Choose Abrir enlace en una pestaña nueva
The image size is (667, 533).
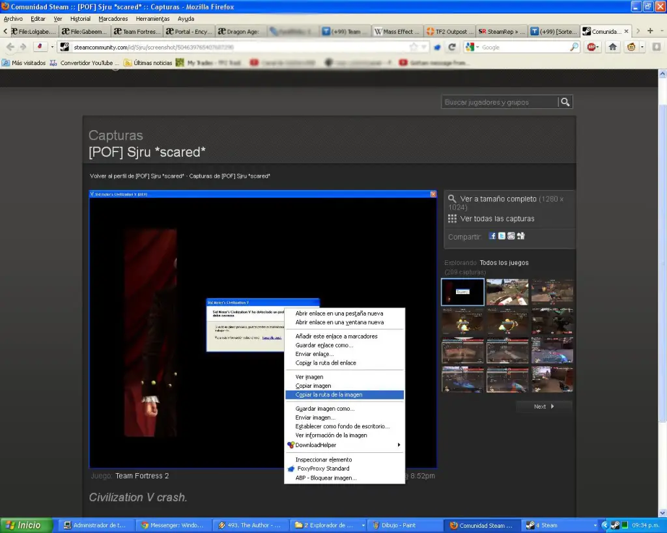(x=345, y=313)
